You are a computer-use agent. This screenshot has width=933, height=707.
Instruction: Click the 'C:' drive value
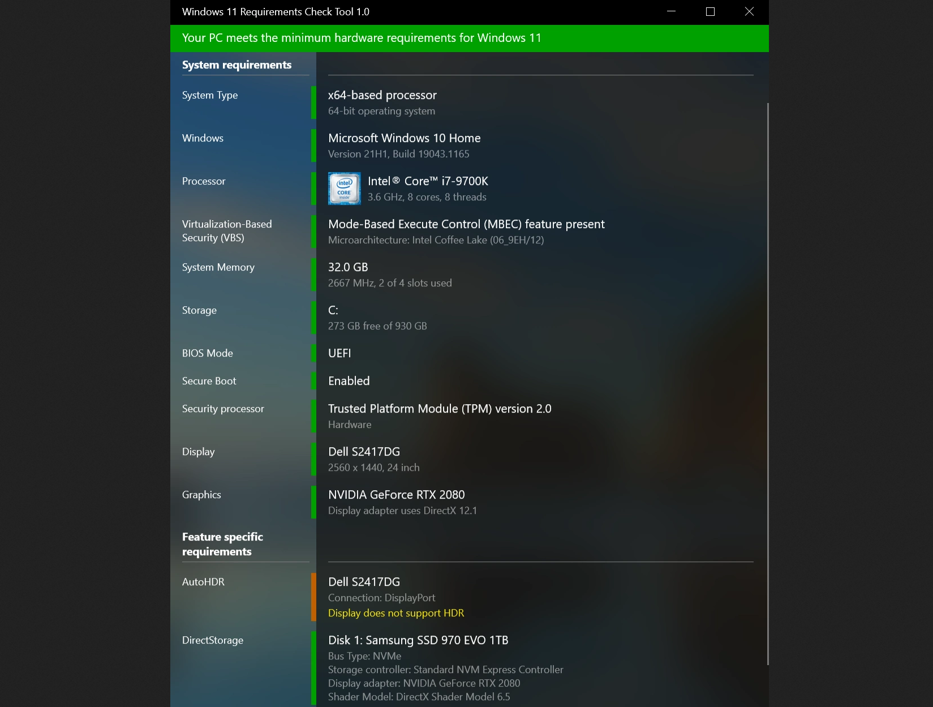point(333,310)
